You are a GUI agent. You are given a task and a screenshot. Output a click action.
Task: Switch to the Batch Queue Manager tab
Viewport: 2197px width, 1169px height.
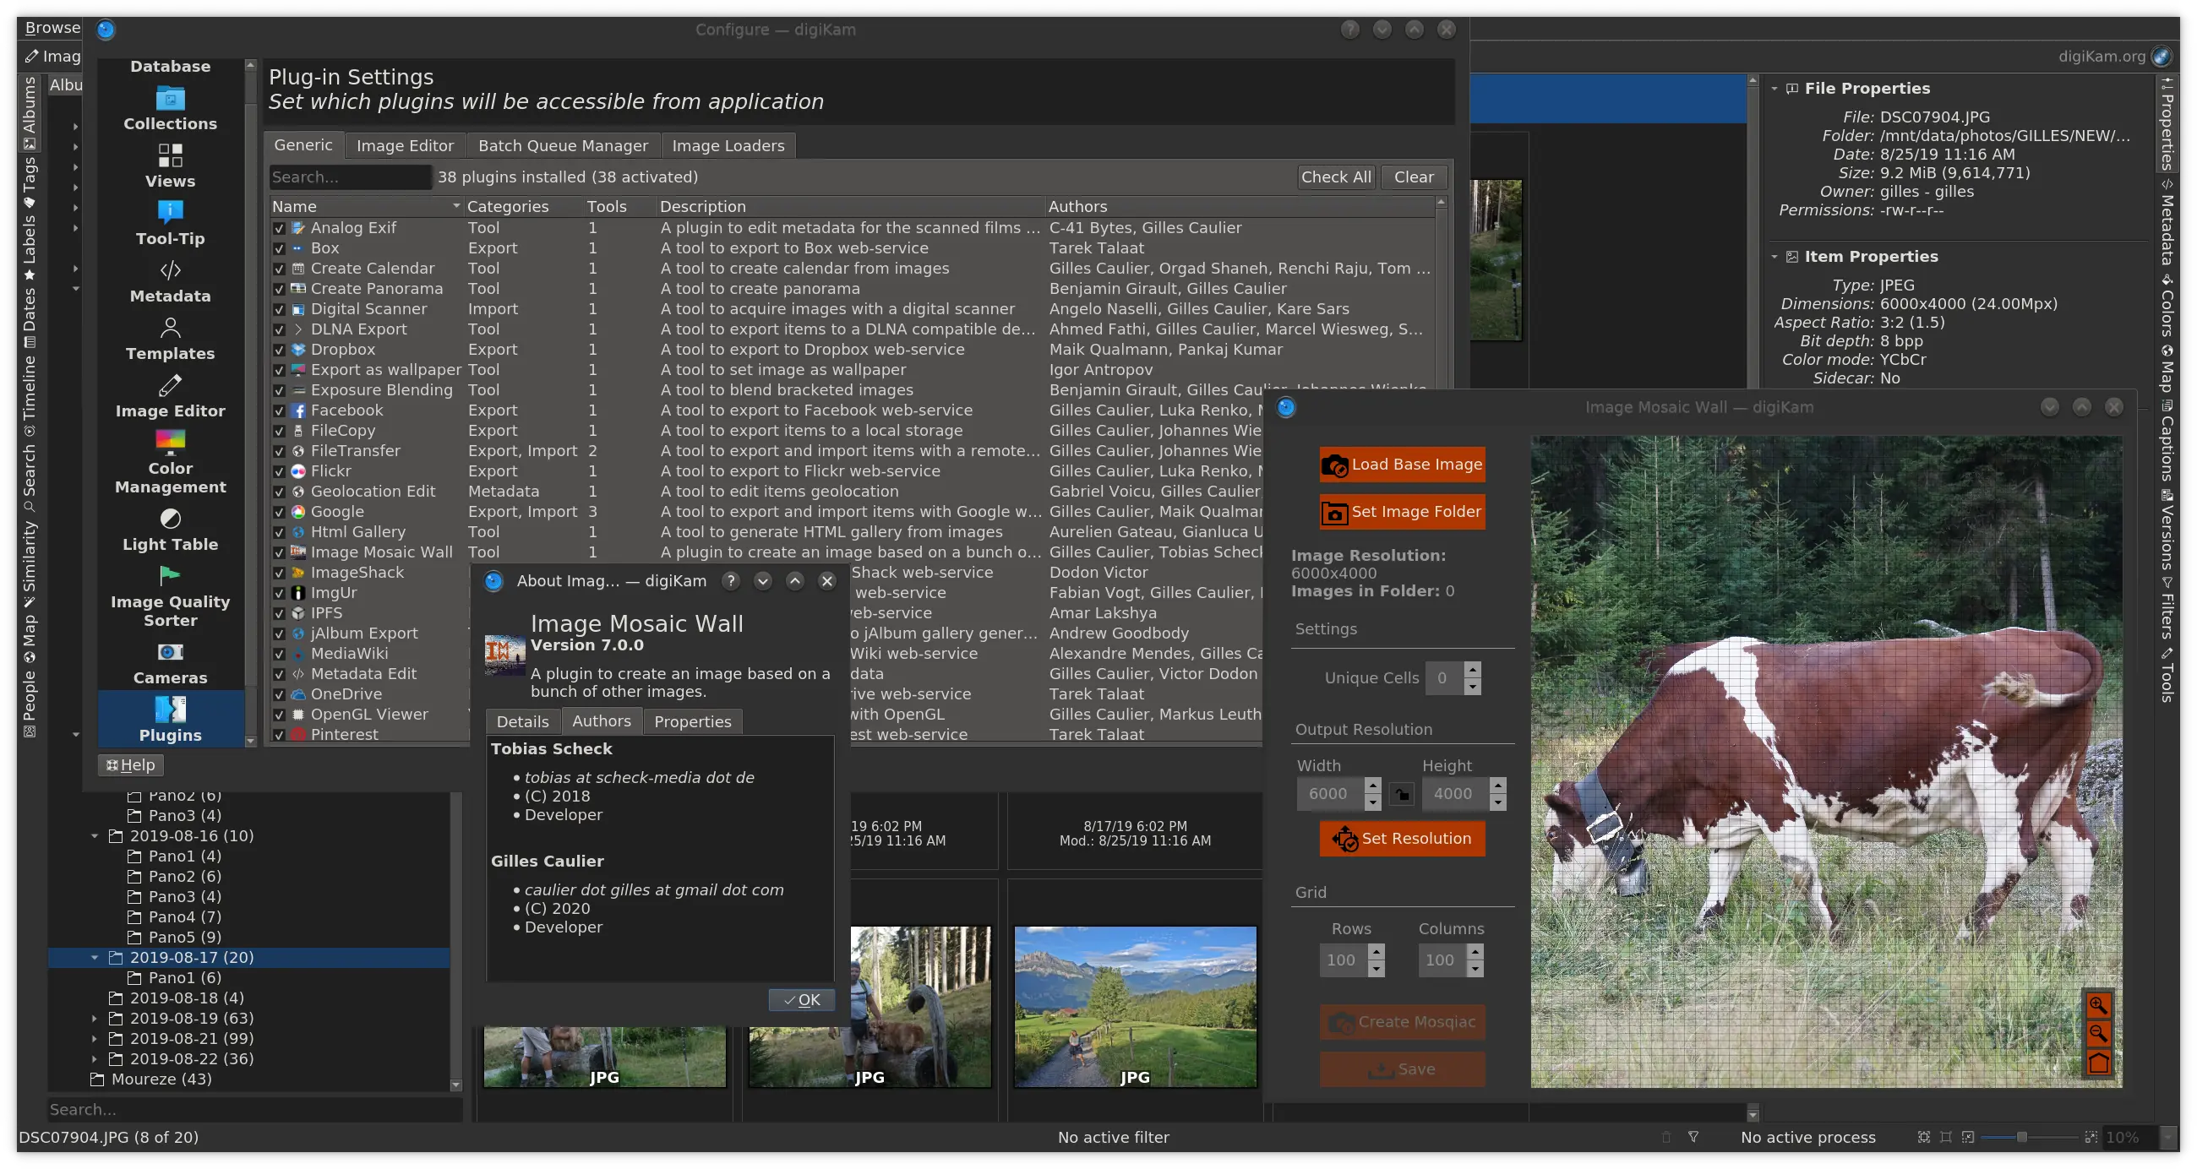click(x=563, y=145)
